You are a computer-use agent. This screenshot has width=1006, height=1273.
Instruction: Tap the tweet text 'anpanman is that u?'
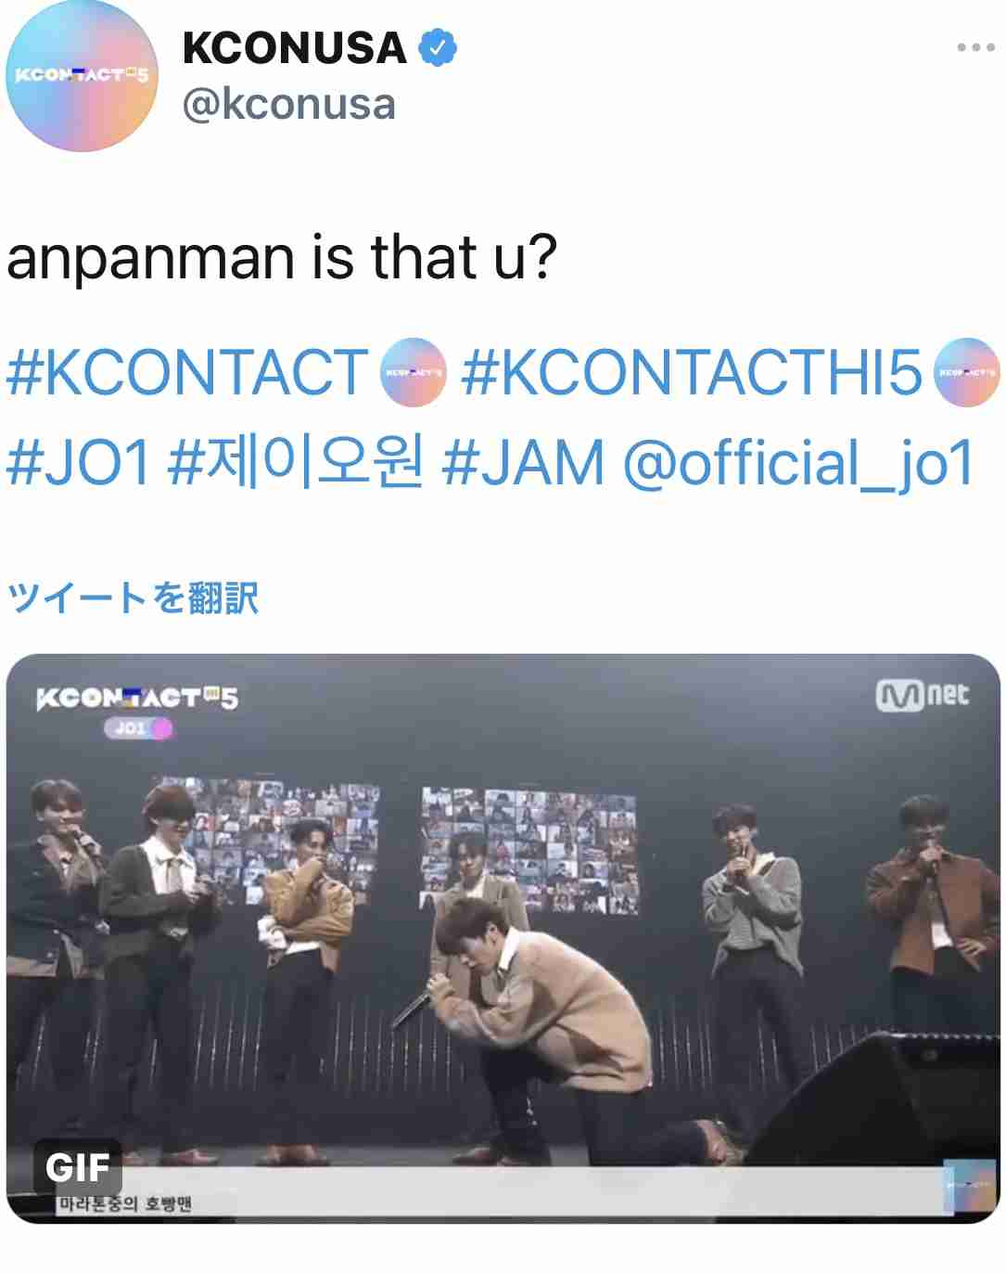[x=282, y=258]
